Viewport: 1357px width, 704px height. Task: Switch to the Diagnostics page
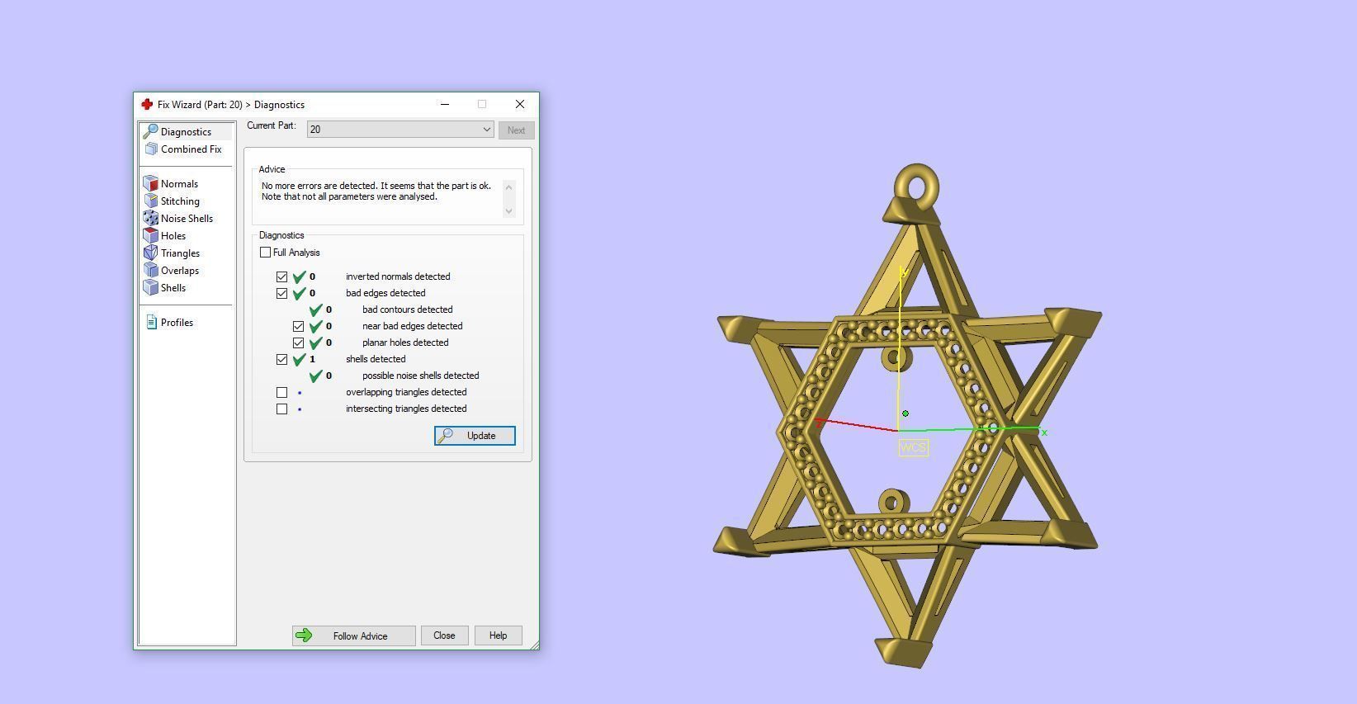click(x=187, y=132)
